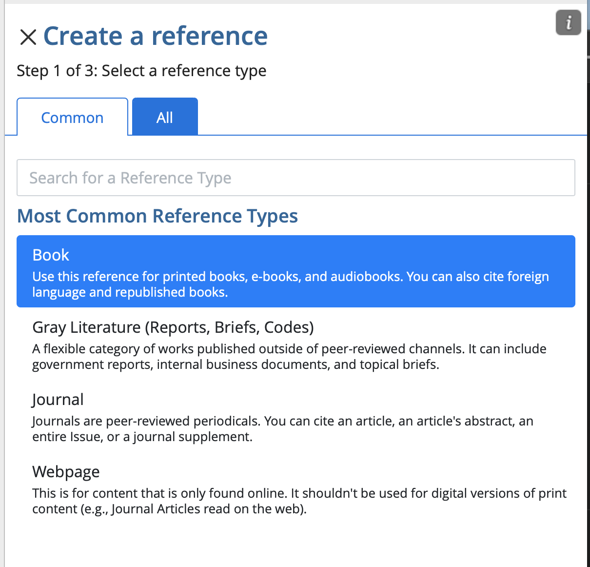Click the empty area below the Webpage option

tap(295, 542)
